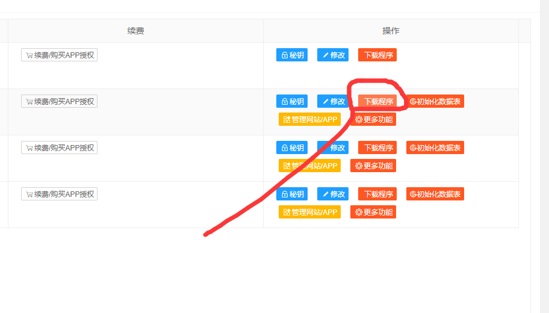
Task: Click 初始化数据表 in the third table row
Action: coord(435,147)
